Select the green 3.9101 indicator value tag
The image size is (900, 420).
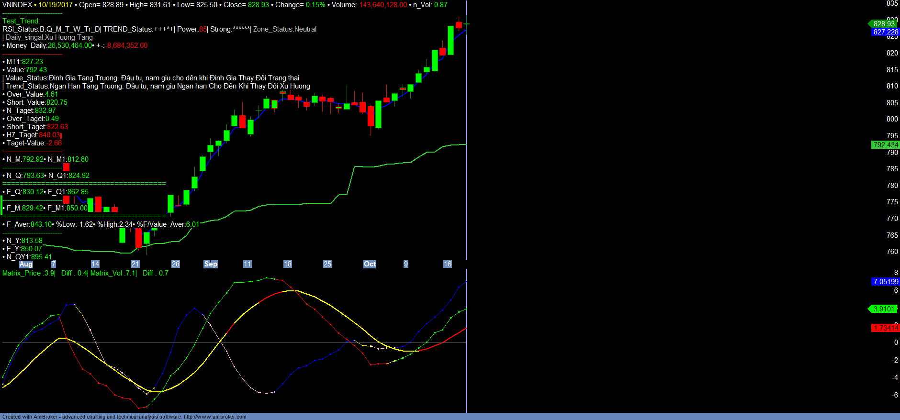point(883,309)
